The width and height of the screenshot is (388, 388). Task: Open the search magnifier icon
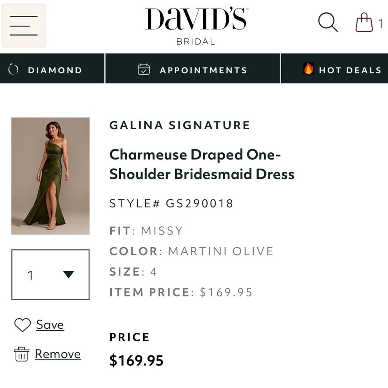328,22
